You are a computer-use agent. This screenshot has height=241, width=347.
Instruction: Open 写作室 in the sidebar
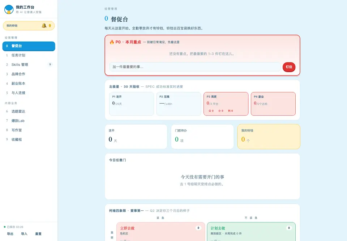pos(29,130)
